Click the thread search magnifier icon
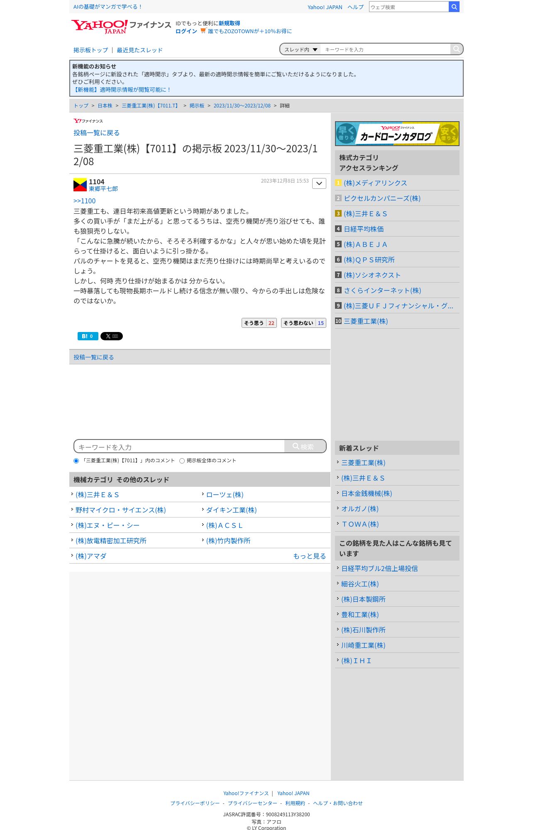 pos(456,49)
